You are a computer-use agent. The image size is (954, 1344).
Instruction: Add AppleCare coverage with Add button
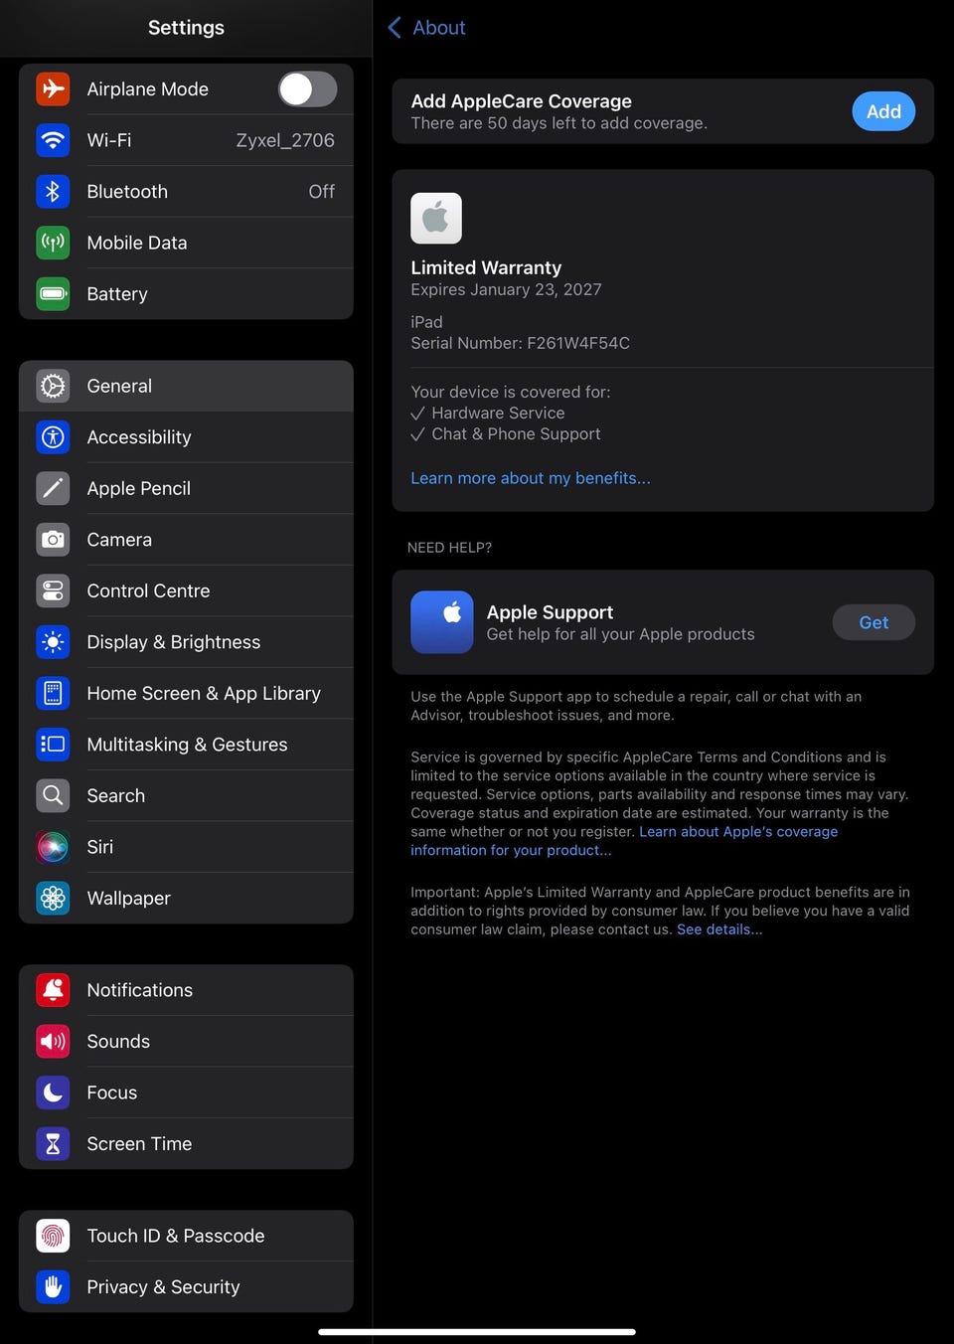883,111
